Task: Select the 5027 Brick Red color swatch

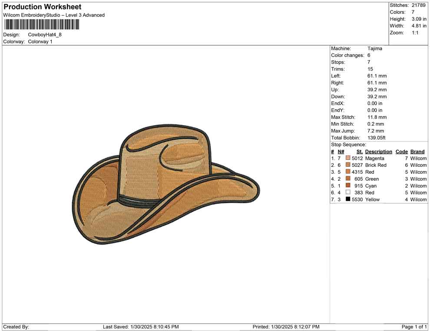Action: click(x=348, y=165)
